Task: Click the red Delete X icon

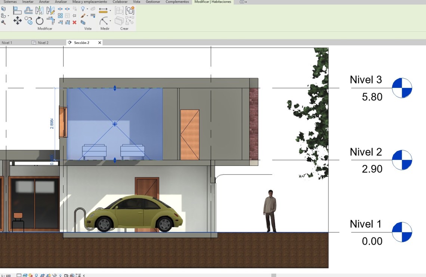Action: (74, 22)
